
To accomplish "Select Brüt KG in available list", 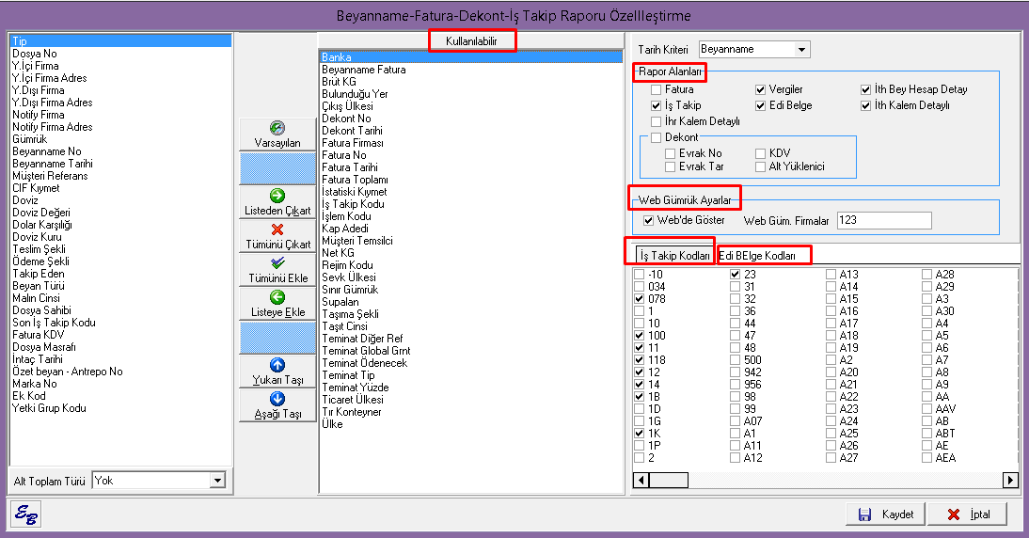I will coord(470,81).
